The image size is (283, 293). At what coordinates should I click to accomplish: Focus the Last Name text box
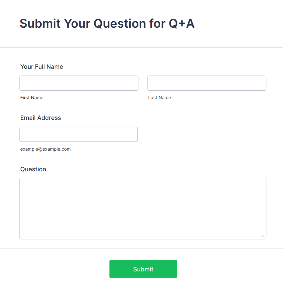point(207,83)
